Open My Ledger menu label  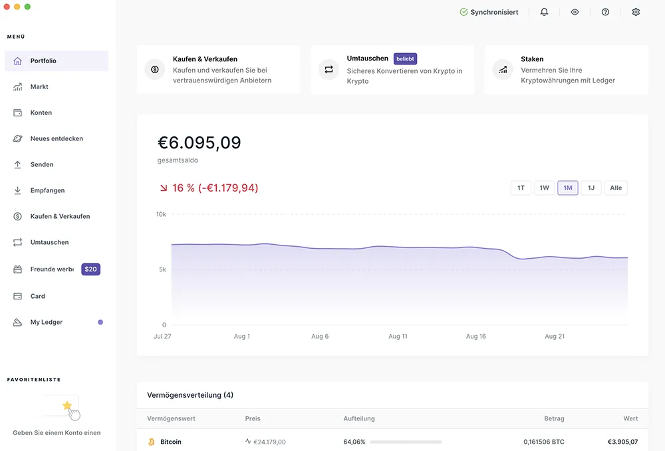pyautogui.click(x=47, y=322)
